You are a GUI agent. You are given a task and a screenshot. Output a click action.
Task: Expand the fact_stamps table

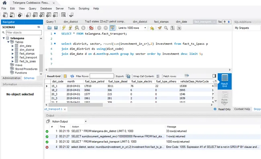(x=12, y=53)
